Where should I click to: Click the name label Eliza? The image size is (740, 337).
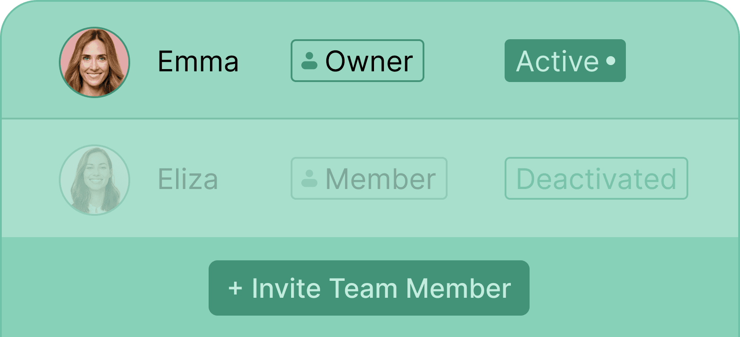tap(188, 179)
